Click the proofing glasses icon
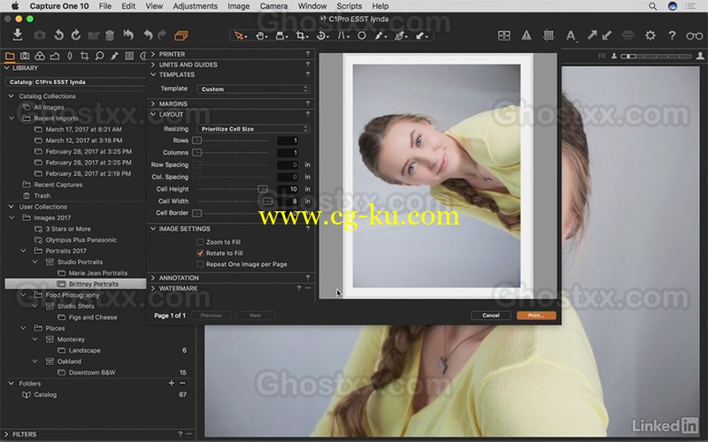 click(x=694, y=35)
